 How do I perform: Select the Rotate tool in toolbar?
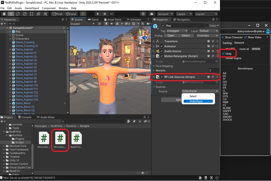[18, 14]
